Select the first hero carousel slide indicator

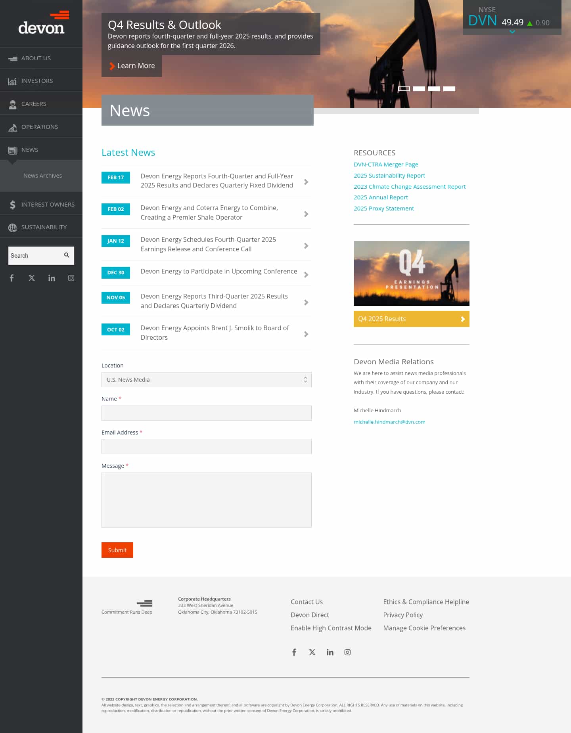coord(404,89)
